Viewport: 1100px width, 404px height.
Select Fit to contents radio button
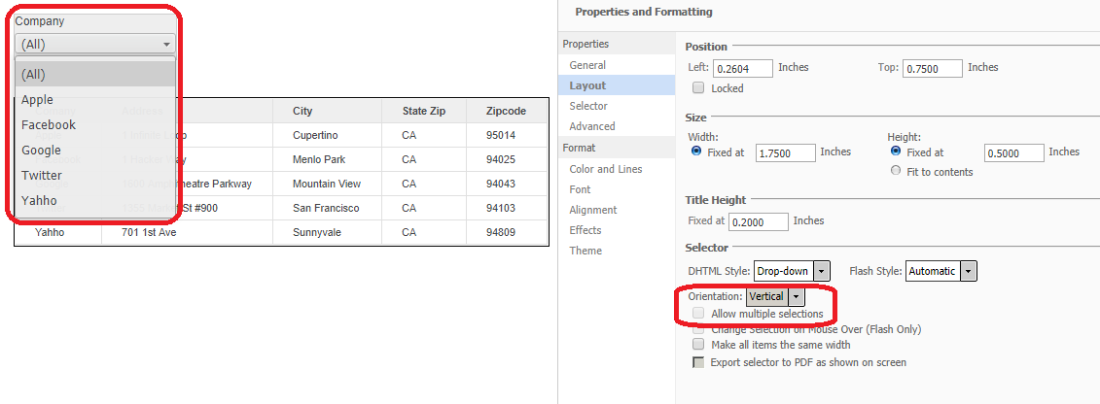[x=895, y=171]
